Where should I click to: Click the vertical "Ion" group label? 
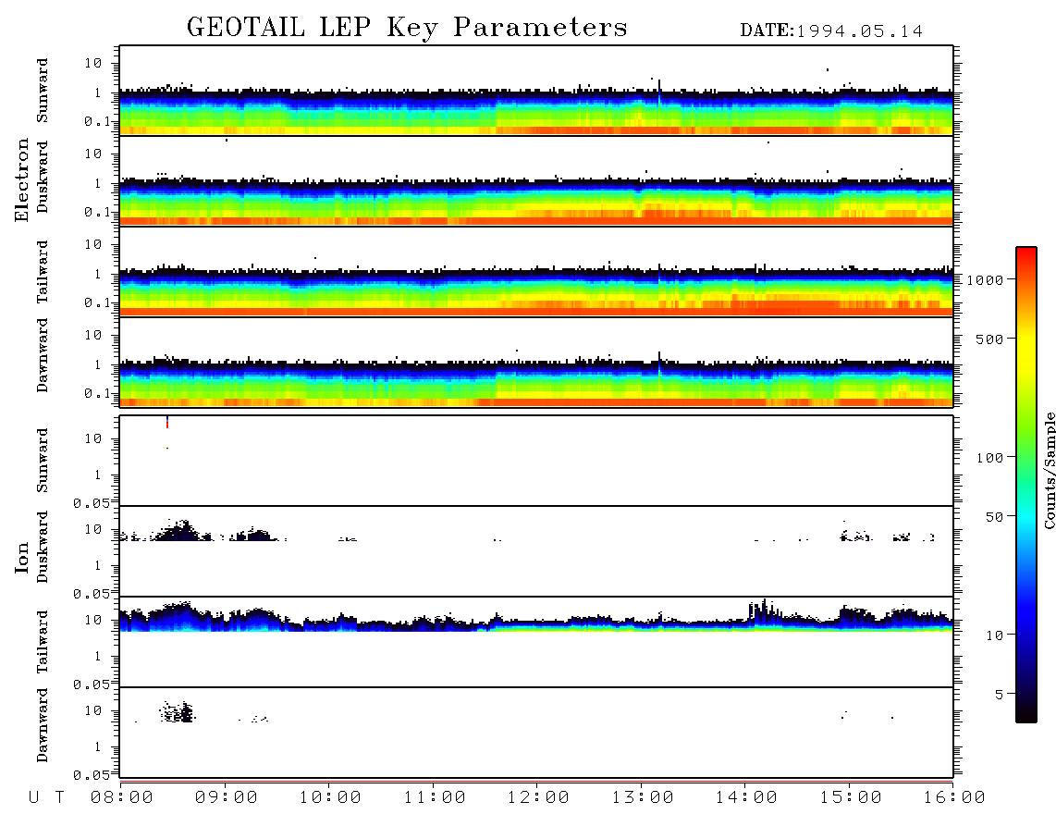[x=22, y=557]
